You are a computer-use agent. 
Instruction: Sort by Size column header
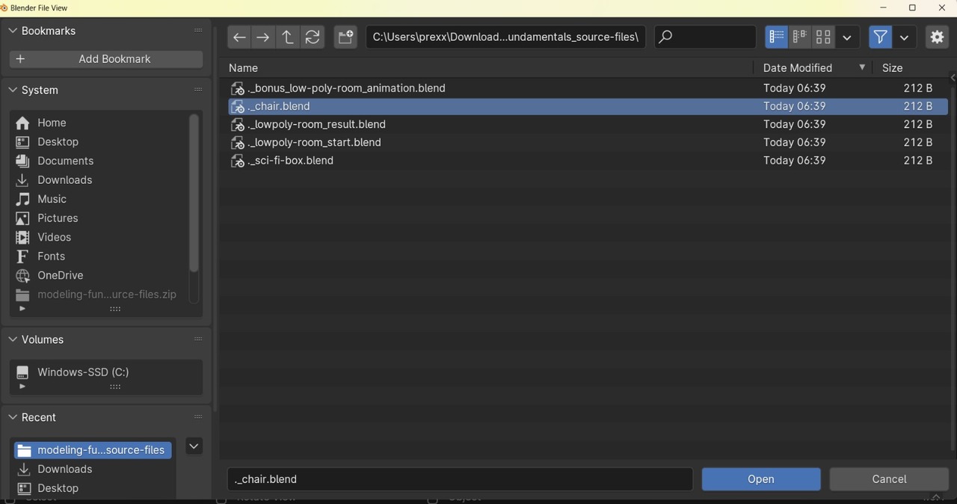pos(892,67)
